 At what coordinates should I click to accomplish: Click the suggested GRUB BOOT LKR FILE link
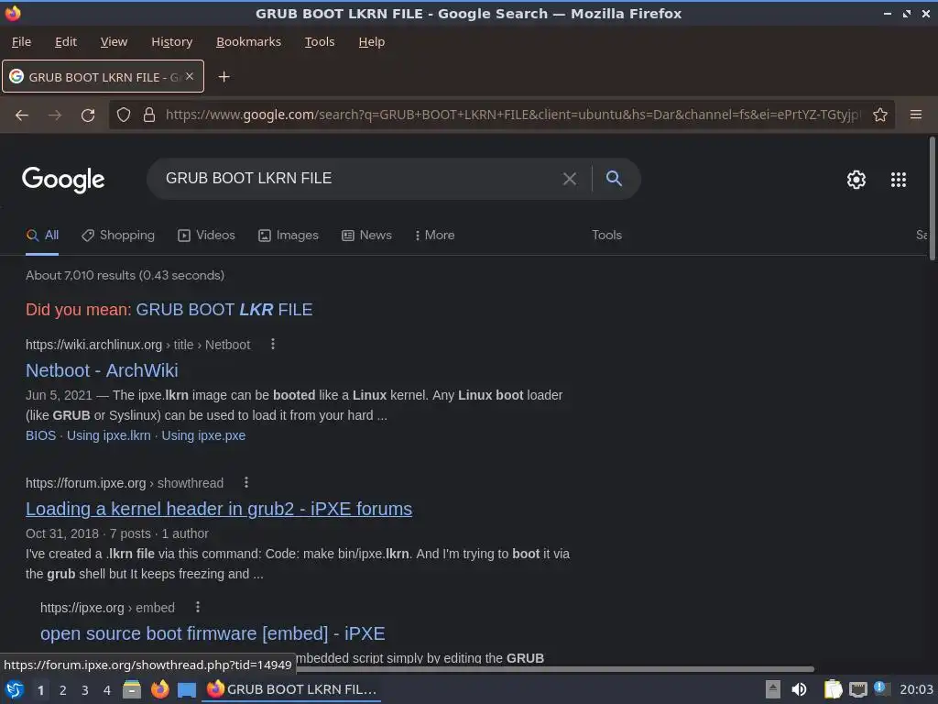[224, 310]
